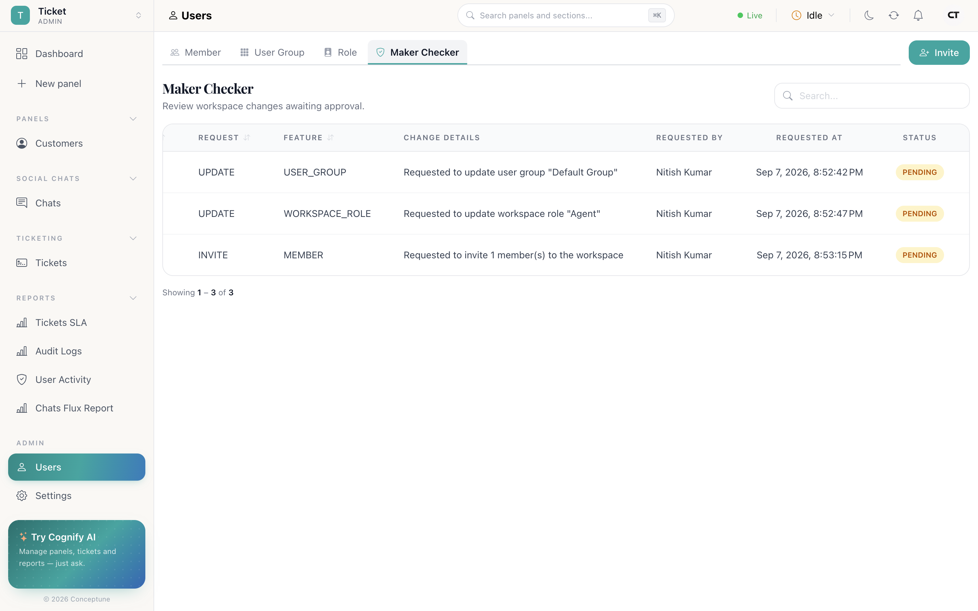Image resolution: width=978 pixels, height=611 pixels.
Task: Open the Try Cognify AI banner
Action: (x=76, y=554)
